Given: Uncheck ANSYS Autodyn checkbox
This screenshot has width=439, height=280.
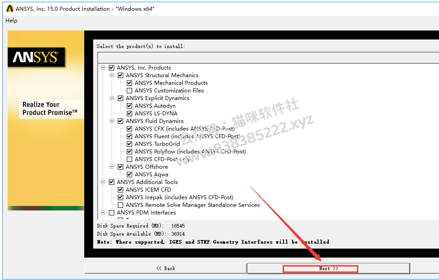Looking at the screenshot, I should point(129,106).
